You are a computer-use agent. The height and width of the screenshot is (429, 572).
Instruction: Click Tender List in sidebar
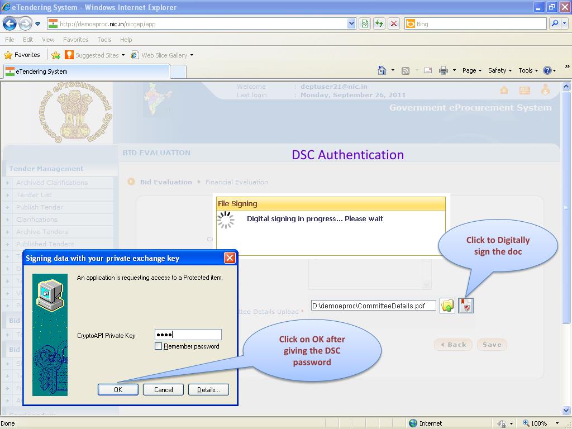pyautogui.click(x=34, y=195)
